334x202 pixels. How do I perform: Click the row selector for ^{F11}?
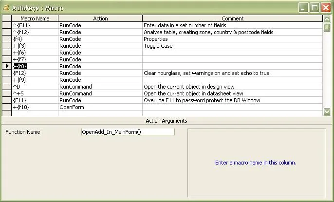tap(7, 25)
